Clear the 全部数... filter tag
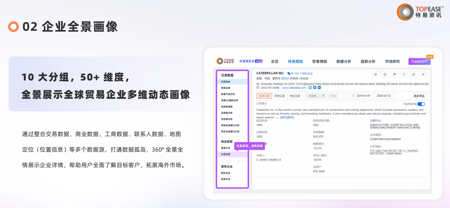450x208 pixels. pos(323,96)
